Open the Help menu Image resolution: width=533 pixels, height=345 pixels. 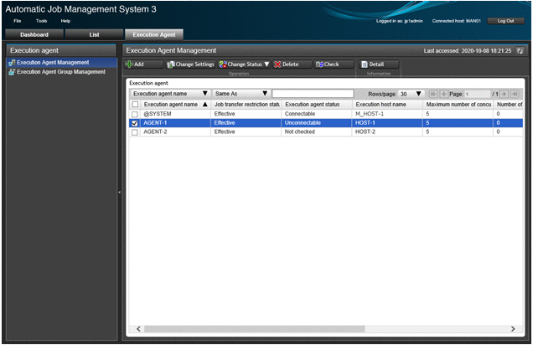click(x=65, y=21)
